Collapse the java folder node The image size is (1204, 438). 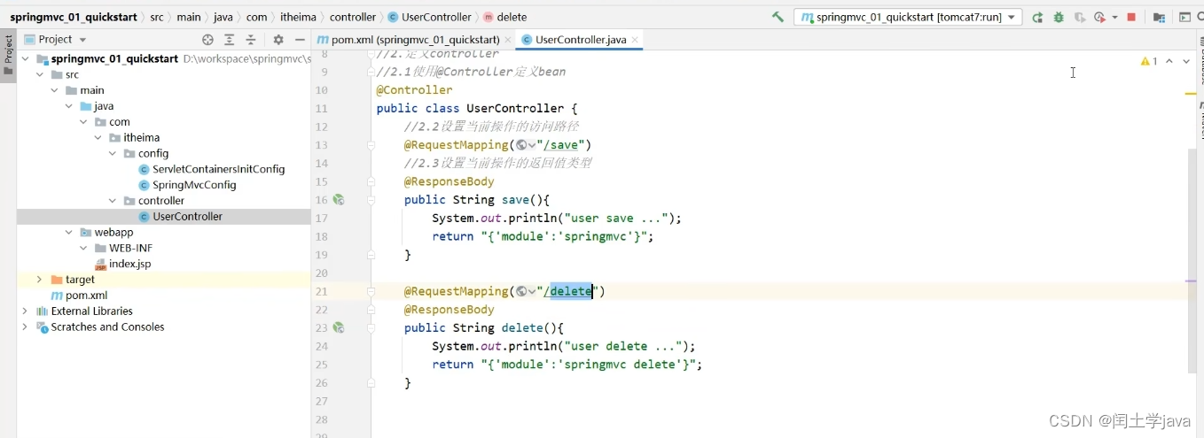(67, 106)
